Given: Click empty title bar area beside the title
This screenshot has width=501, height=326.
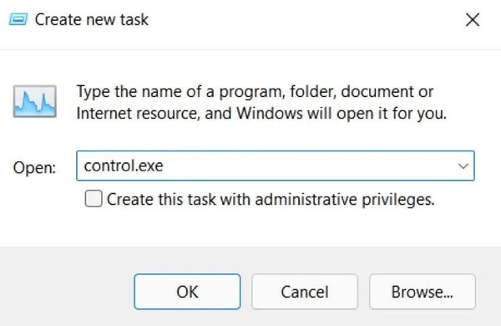Looking at the screenshot, I should point(304,20).
